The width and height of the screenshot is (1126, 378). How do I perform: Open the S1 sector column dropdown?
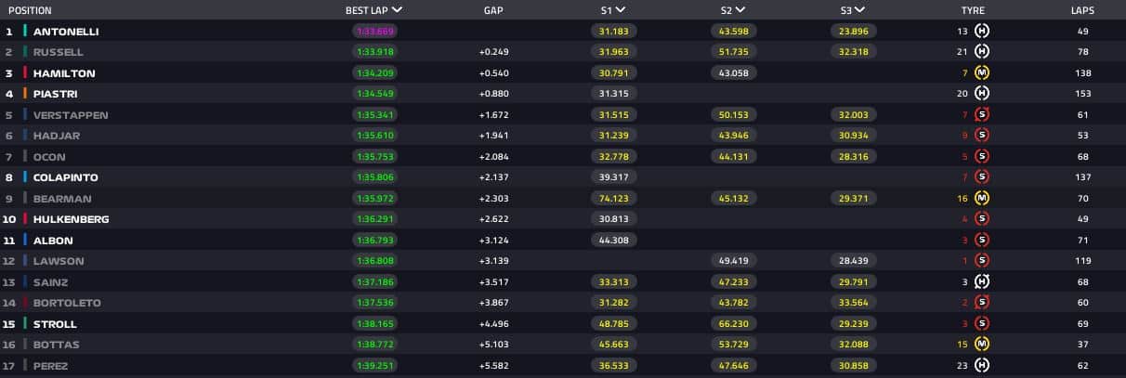point(612,10)
